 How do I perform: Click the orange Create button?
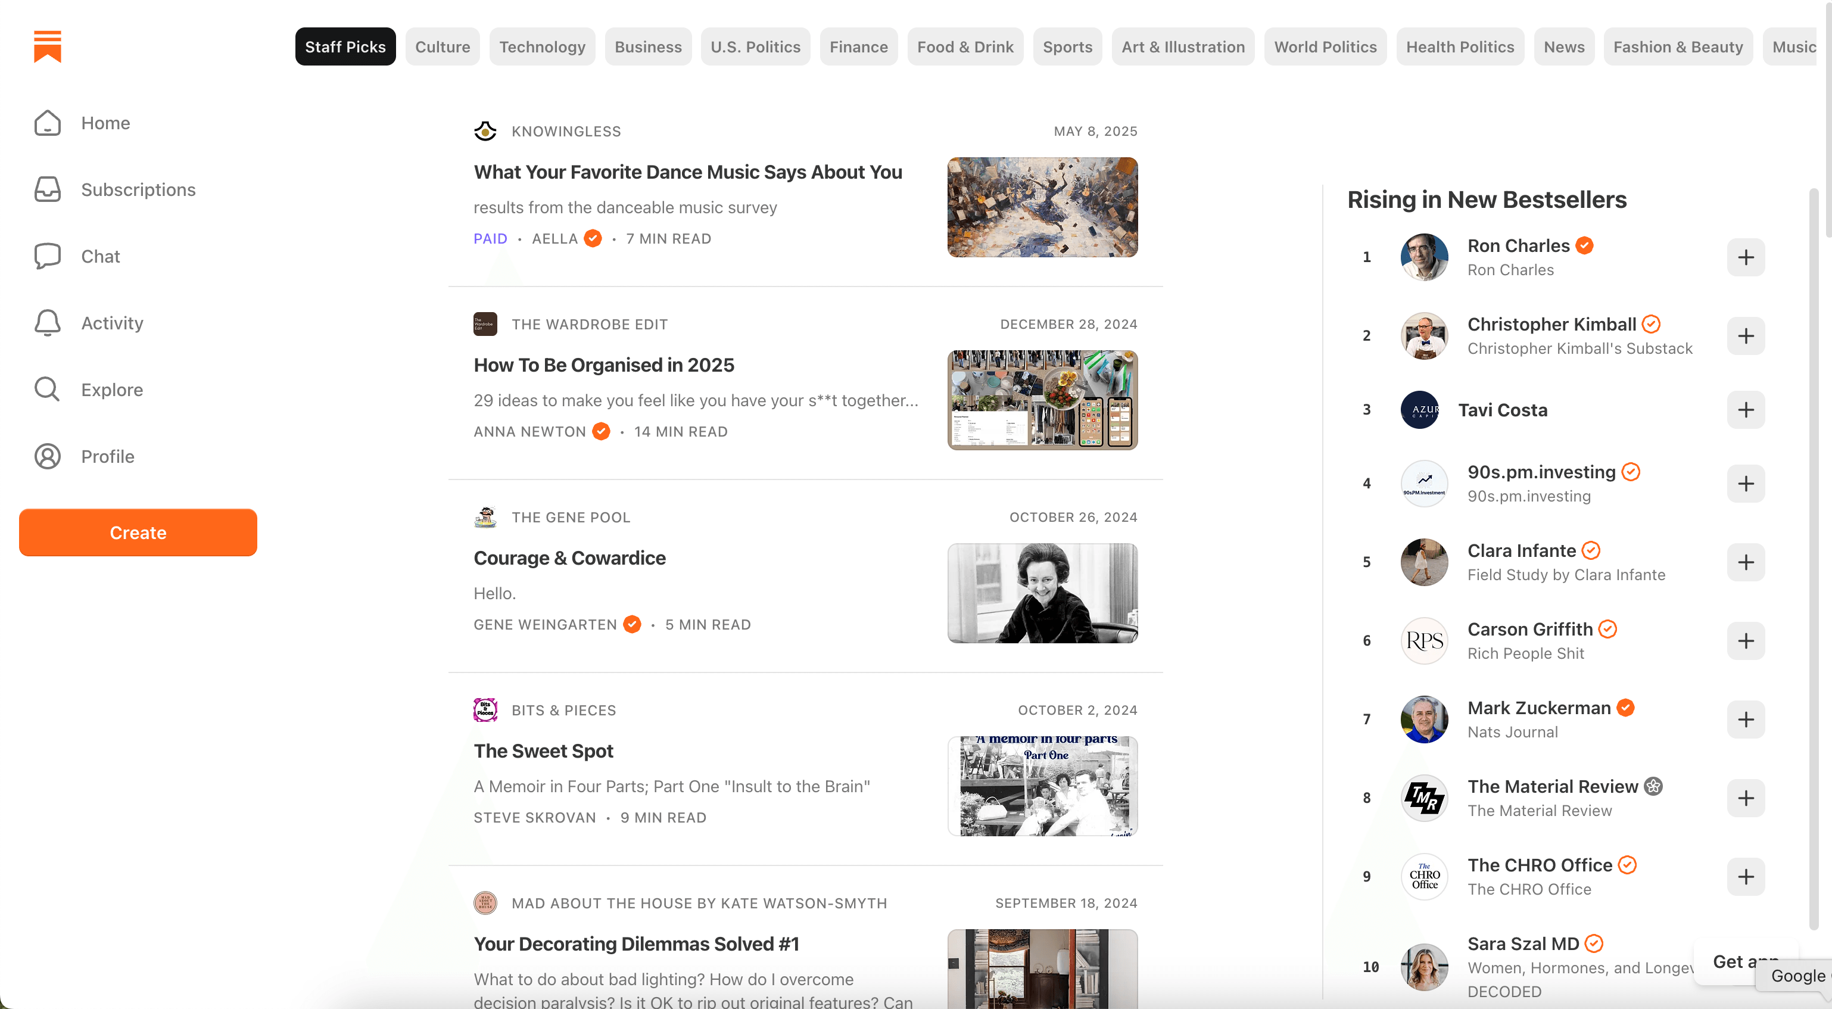click(x=137, y=532)
